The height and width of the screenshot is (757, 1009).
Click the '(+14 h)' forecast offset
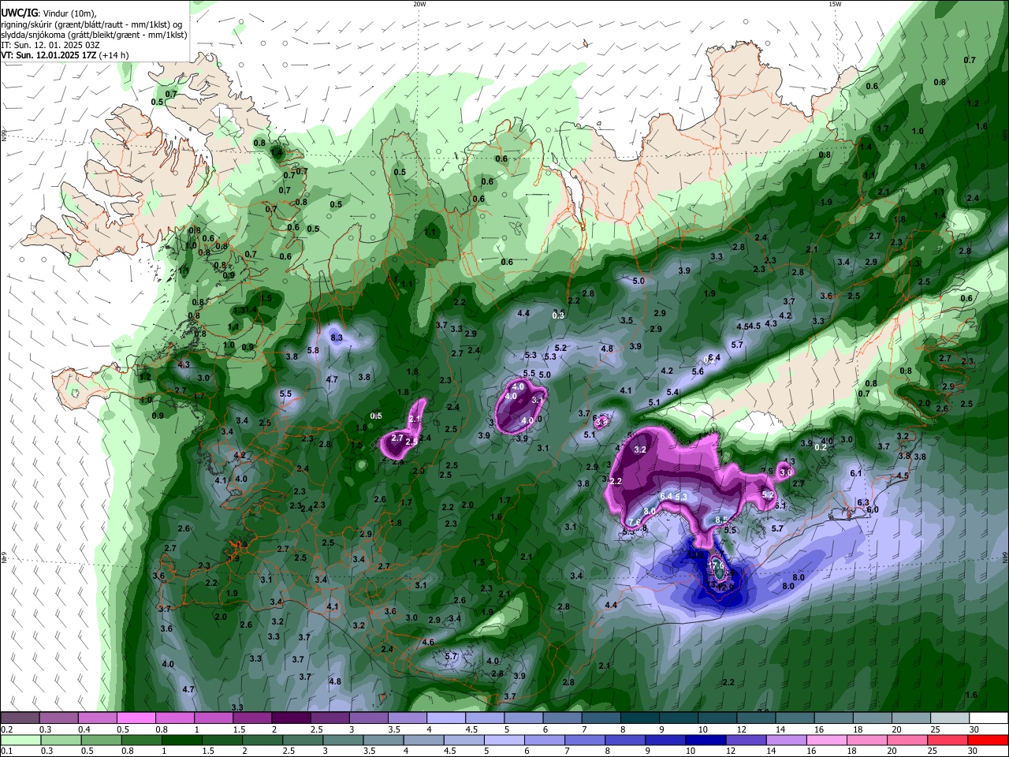(x=113, y=55)
